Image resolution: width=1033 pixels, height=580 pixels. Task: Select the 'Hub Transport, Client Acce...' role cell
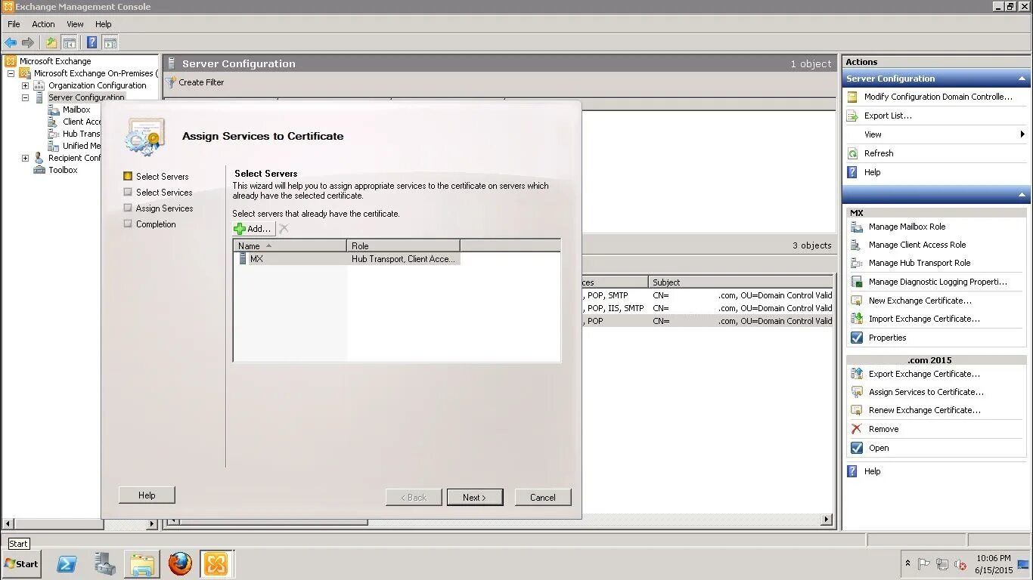point(404,258)
